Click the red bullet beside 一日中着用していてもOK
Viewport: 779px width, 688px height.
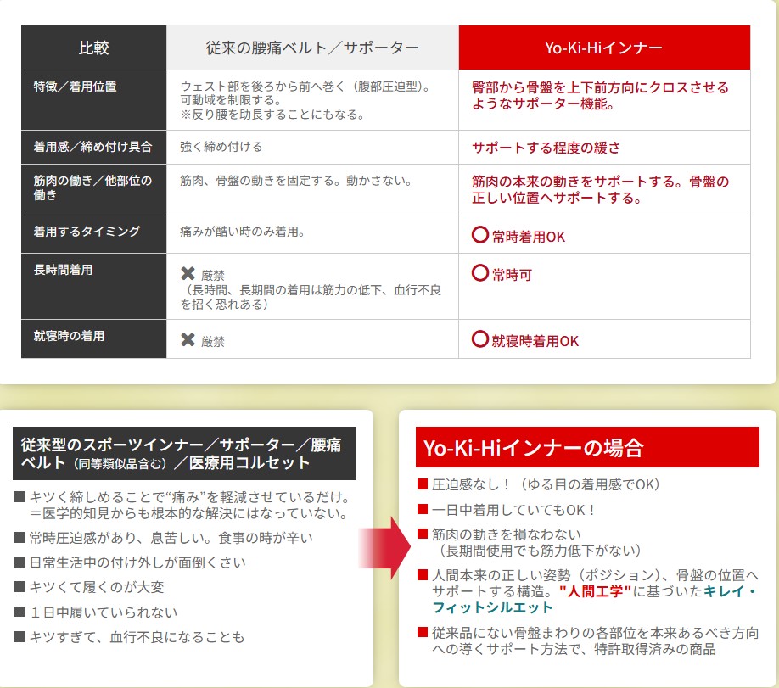(x=423, y=509)
